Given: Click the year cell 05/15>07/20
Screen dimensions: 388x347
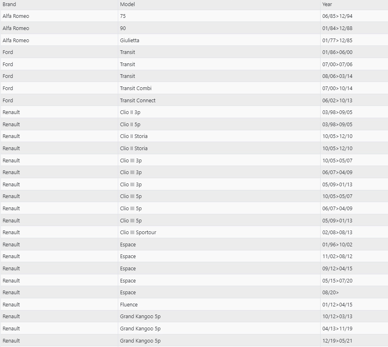Looking at the screenshot, I should click(x=337, y=280).
